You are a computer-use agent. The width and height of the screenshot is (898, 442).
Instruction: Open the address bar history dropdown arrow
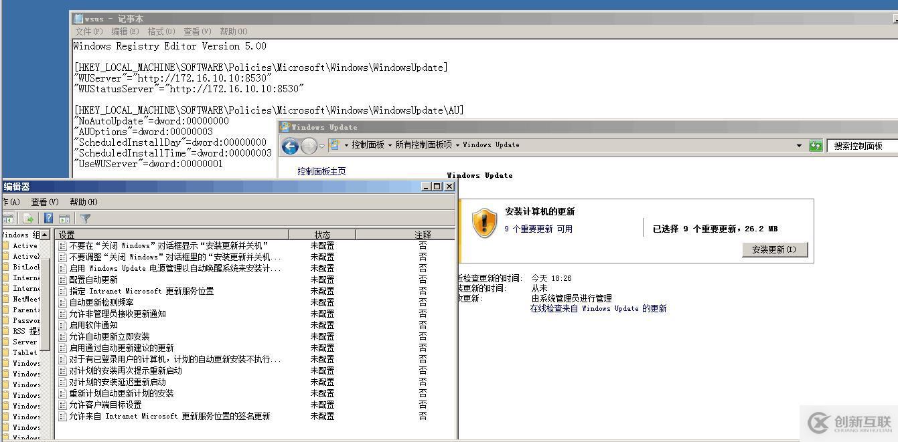pos(321,146)
